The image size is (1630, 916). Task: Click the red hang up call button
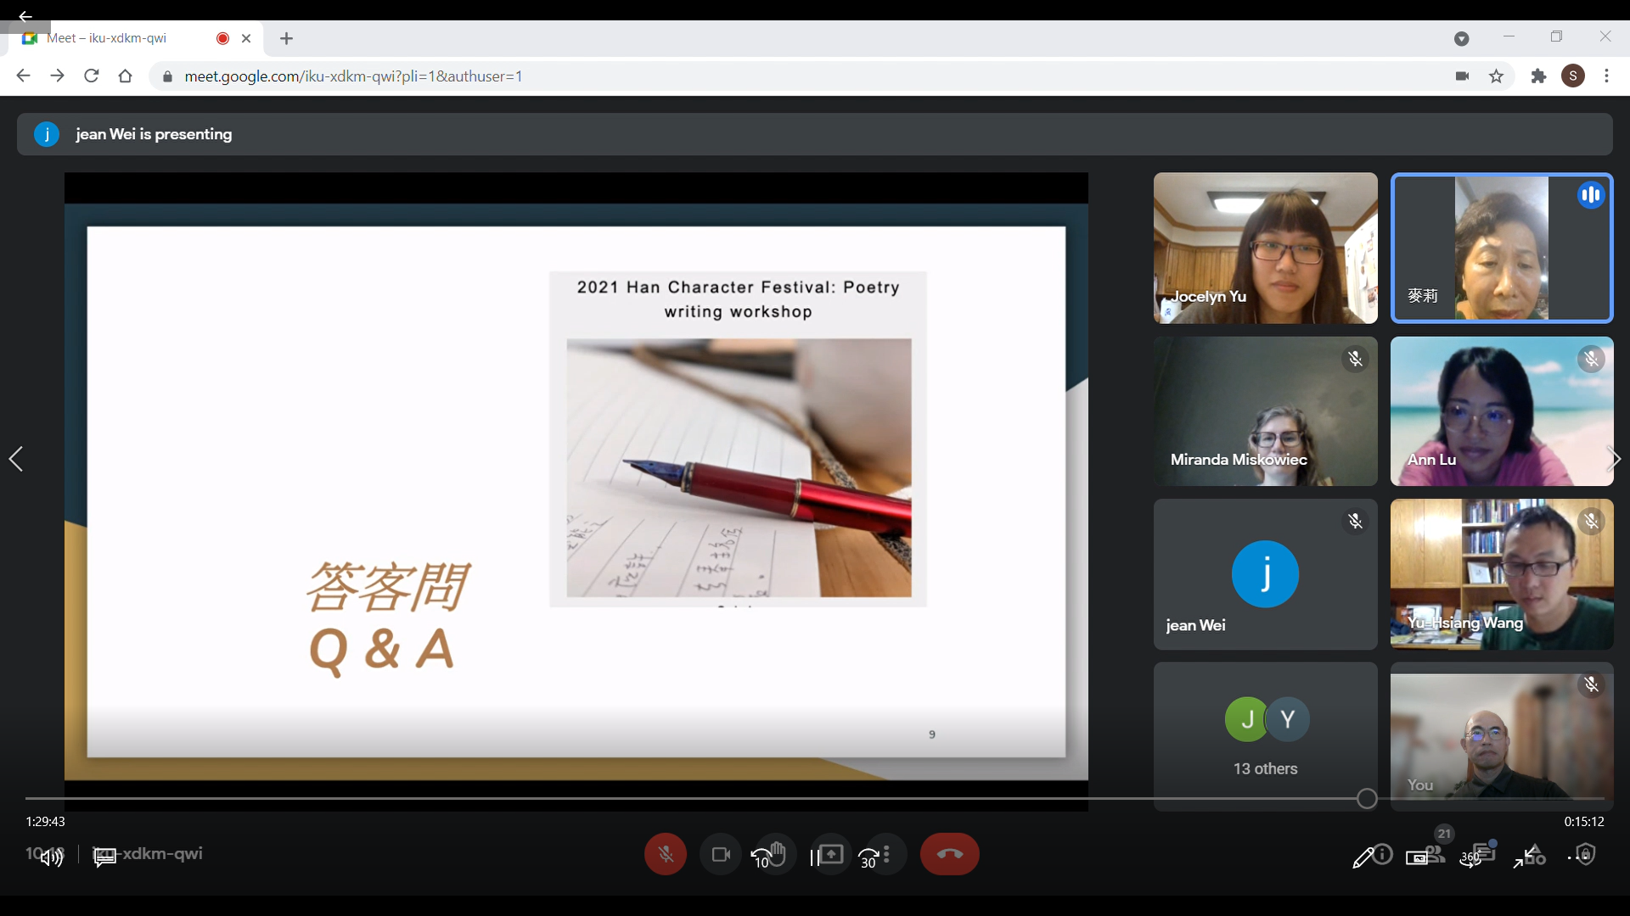point(949,855)
